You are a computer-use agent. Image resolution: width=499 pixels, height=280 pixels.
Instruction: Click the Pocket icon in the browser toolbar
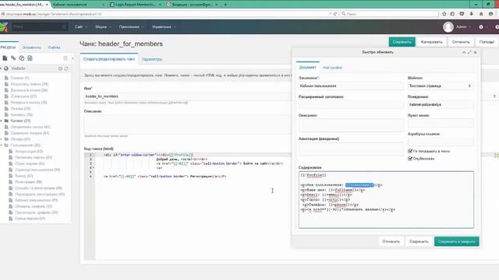point(462,14)
